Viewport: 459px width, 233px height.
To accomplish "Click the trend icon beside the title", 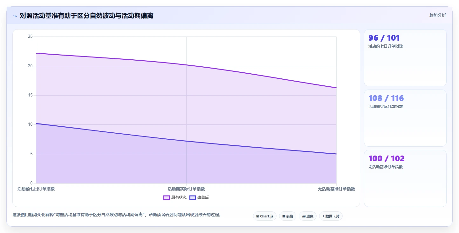I will pyautogui.click(x=15, y=16).
